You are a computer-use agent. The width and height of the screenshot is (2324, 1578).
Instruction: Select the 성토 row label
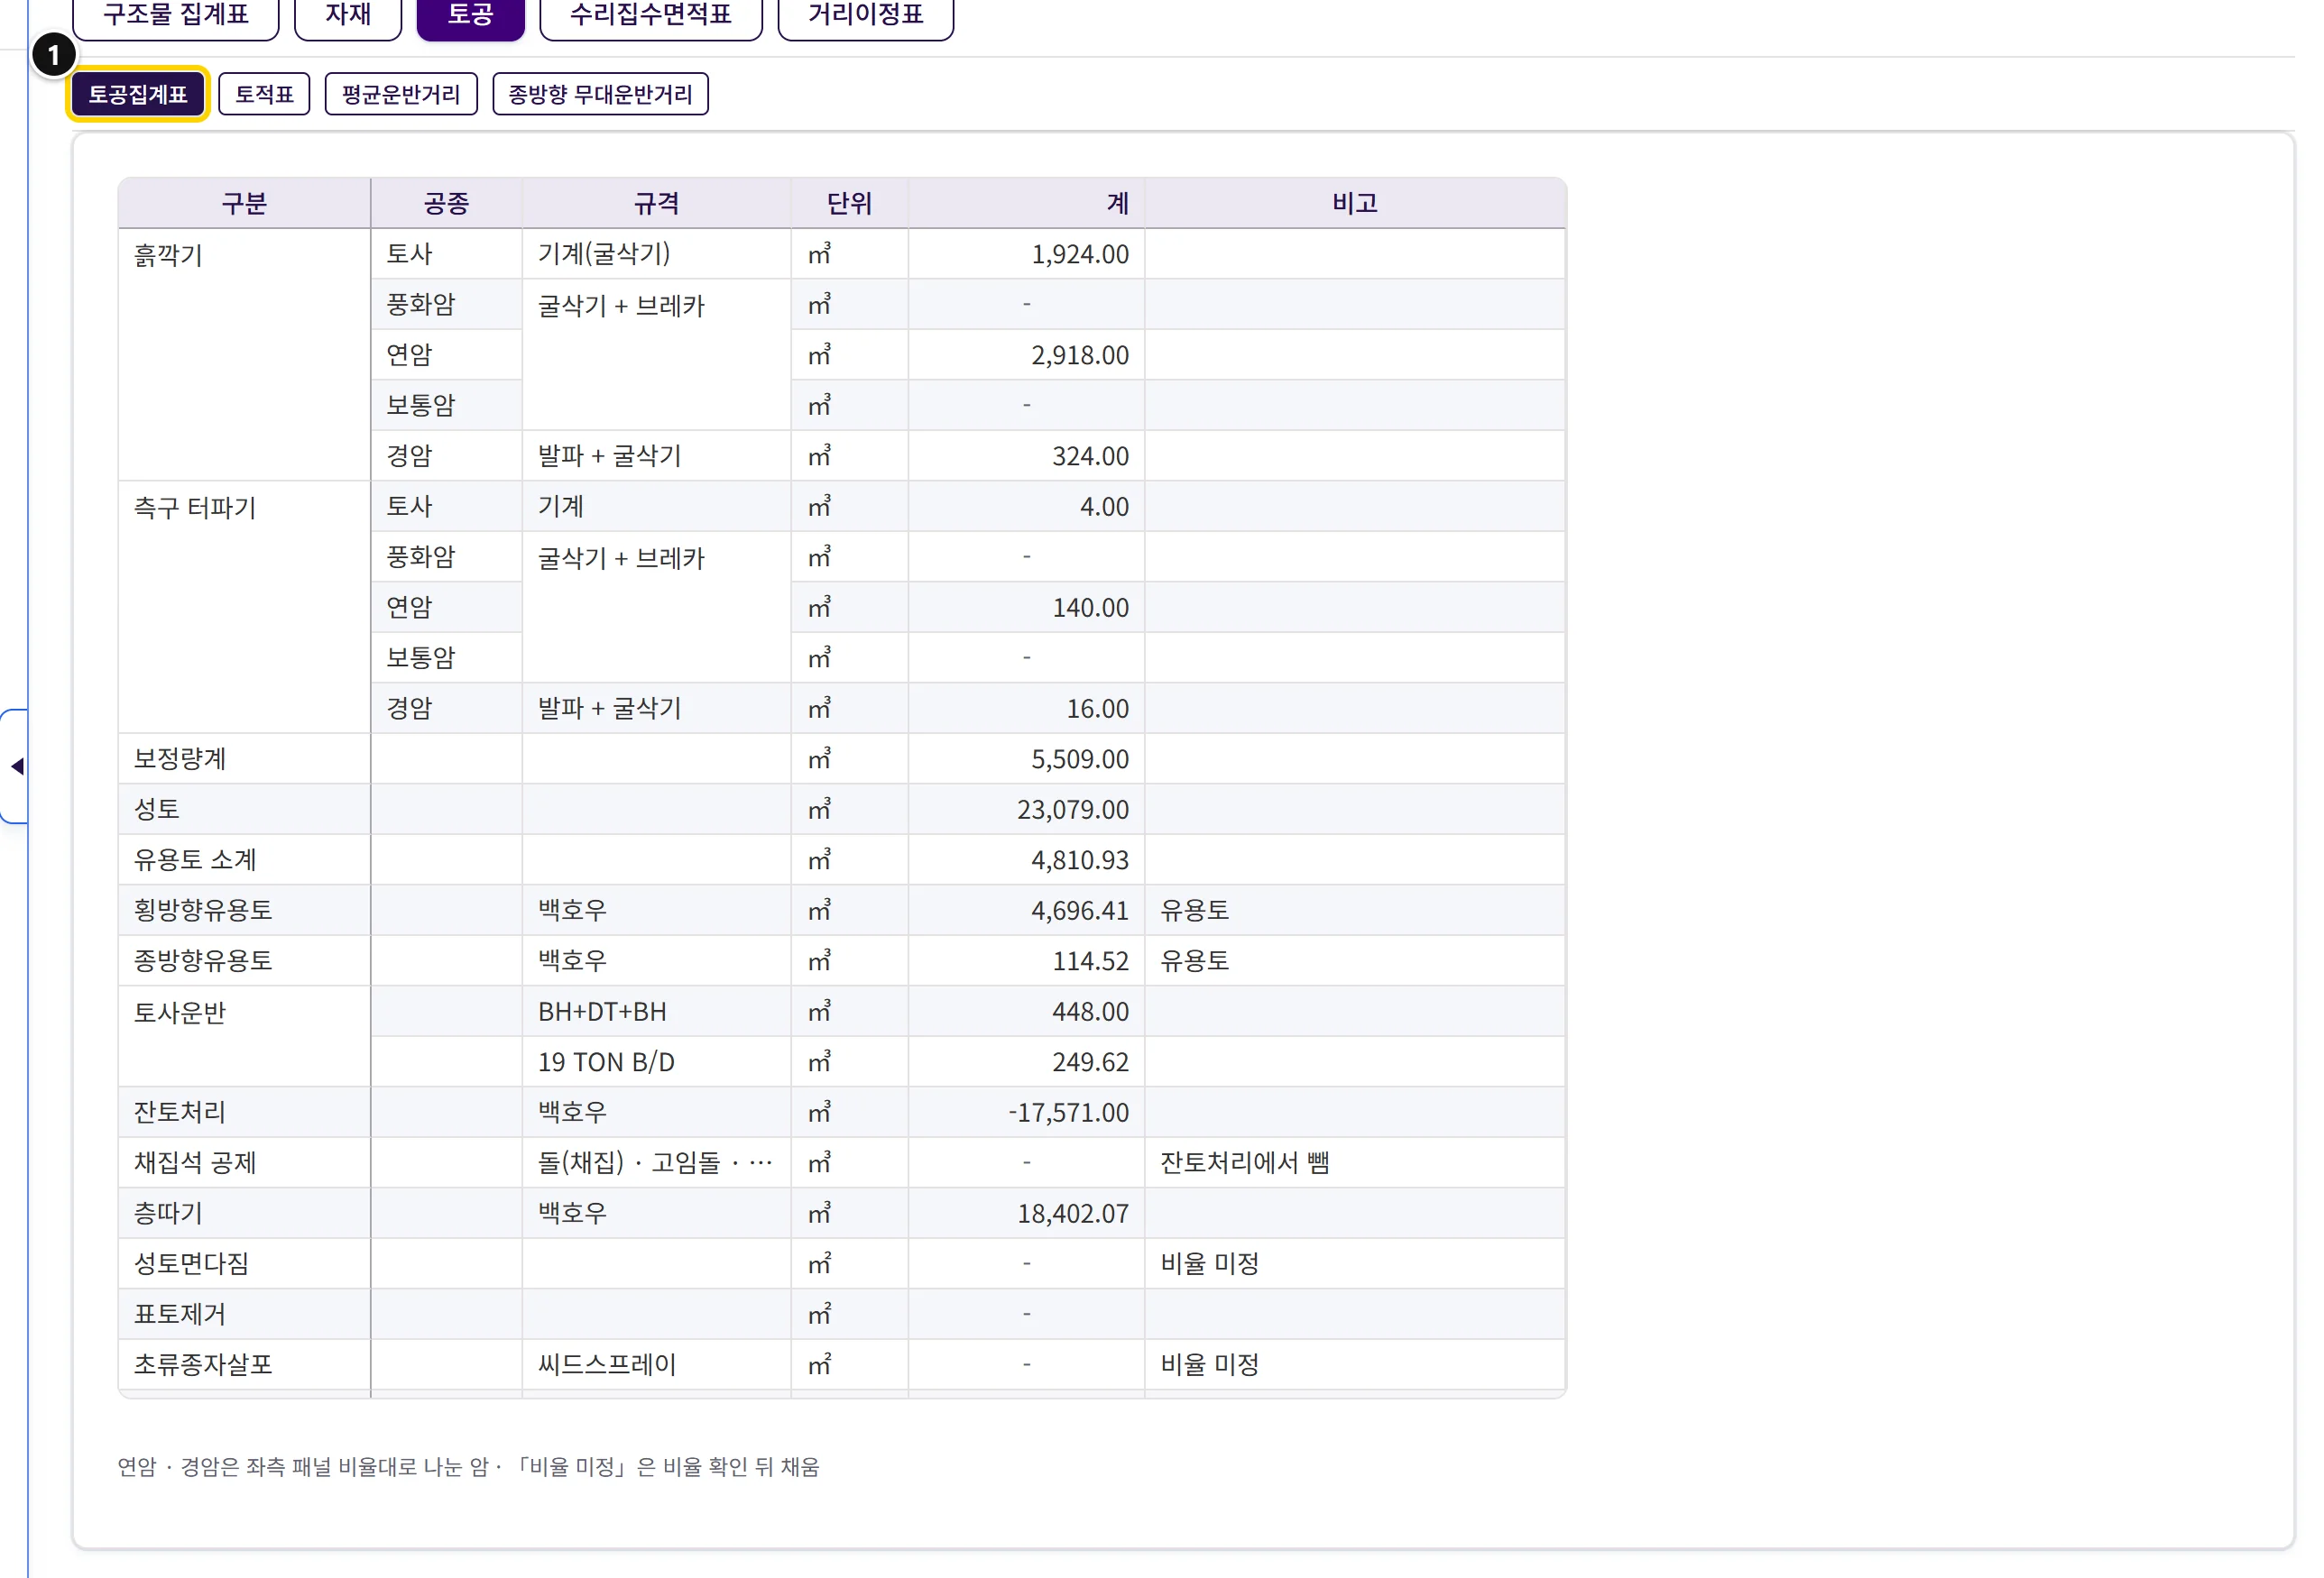click(x=245, y=810)
